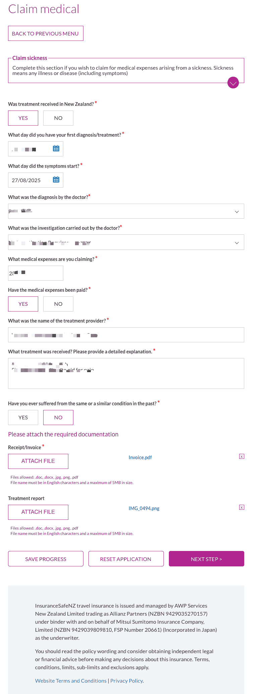Image resolution: width=265 pixels, height=694 pixels.
Task: Open the IMG_0494.png attachment
Action: pos(144,508)
